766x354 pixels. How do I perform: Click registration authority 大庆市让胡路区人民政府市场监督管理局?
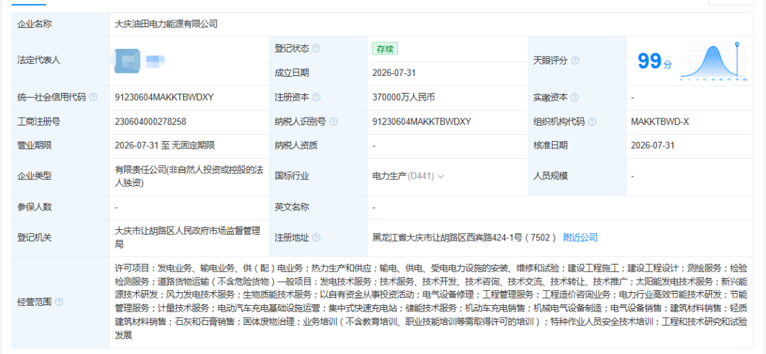(187, 237)
